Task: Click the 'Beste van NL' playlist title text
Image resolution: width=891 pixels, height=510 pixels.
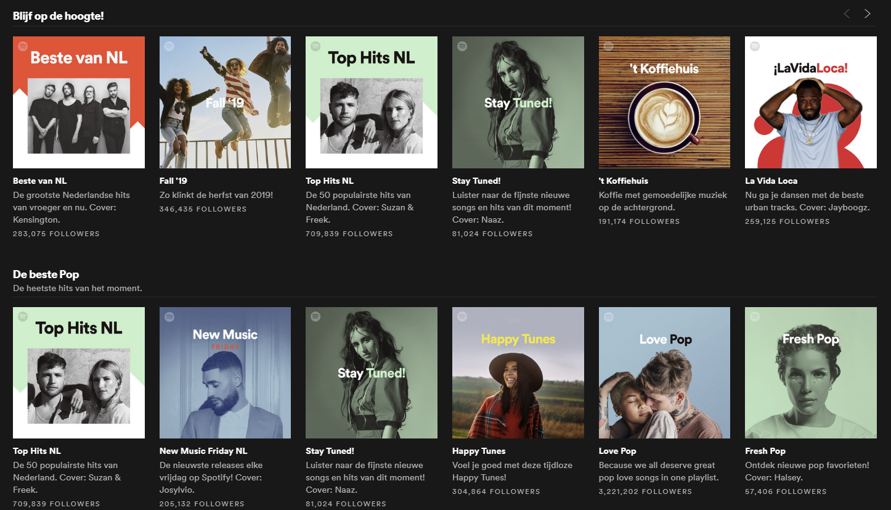Action: coord(39,181)
